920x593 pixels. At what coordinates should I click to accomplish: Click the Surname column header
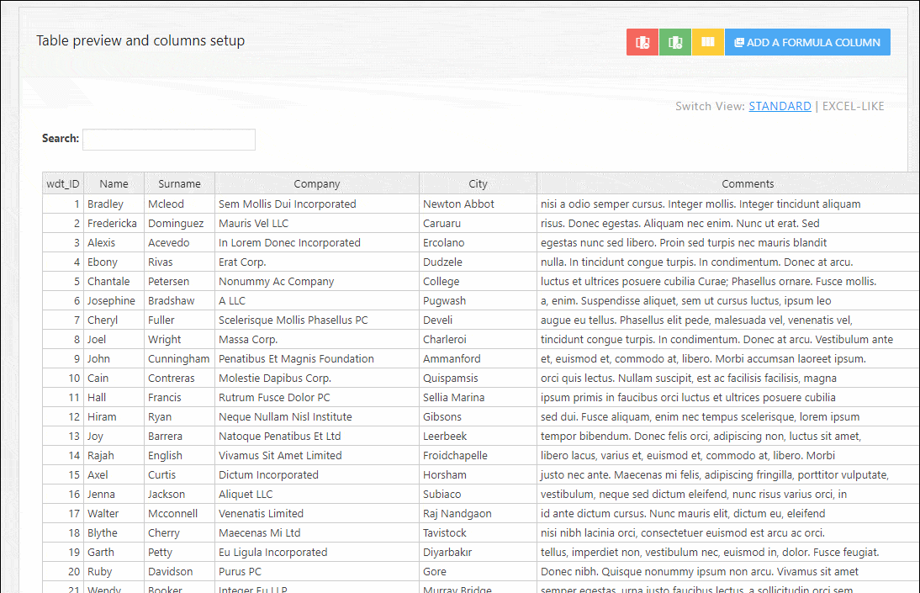pyautogui.click(x=179, y=183)
